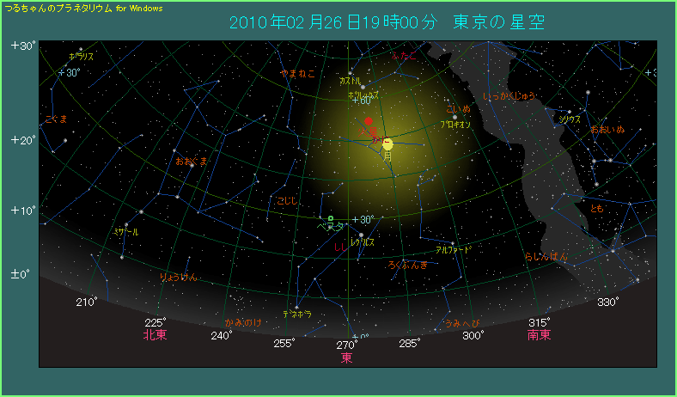Click the 330° azimuth marker
Screen dimensions: 677x397
[608, 302]
